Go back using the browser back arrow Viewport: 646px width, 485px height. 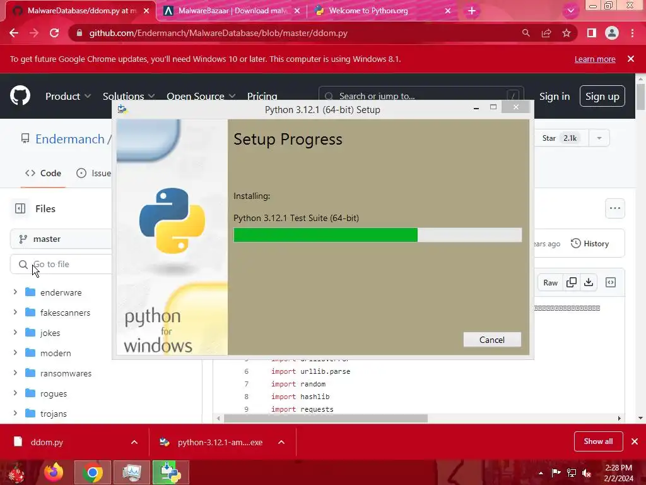(x=14, y=33)
